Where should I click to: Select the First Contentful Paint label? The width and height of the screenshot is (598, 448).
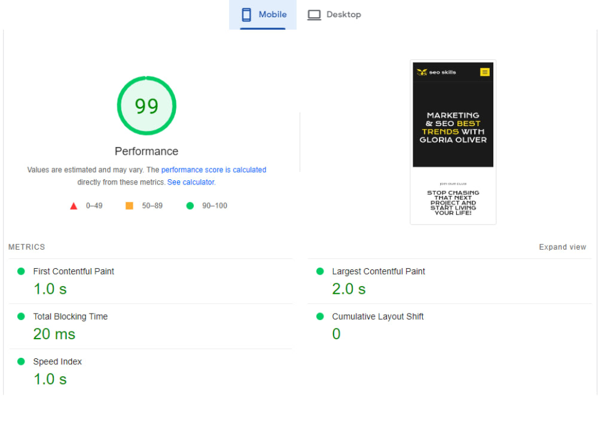73,271
